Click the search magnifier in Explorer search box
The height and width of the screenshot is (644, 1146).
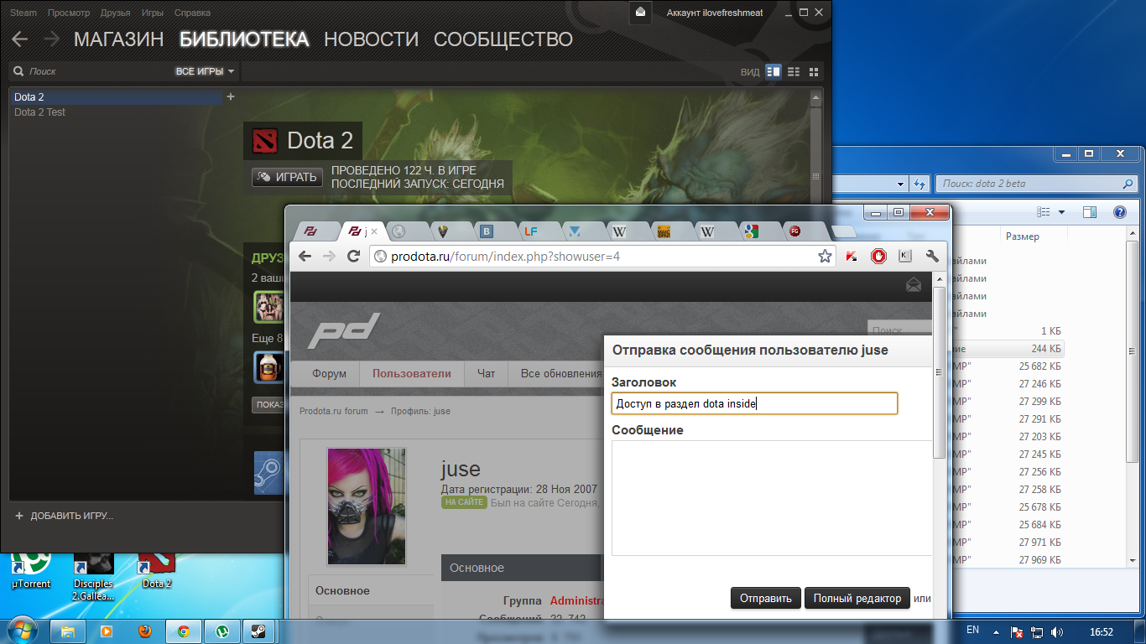point(1128,184)
